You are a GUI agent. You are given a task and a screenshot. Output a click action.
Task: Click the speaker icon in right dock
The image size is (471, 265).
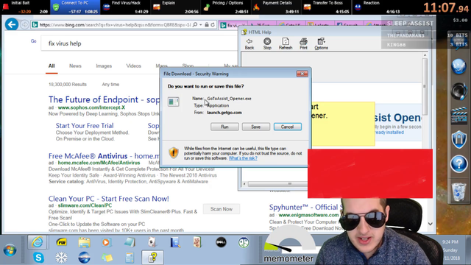tap(458, 91)
